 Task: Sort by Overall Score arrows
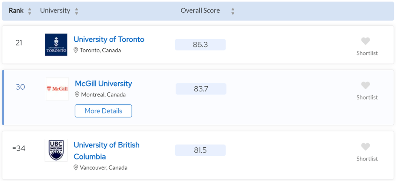pos(232,11)
